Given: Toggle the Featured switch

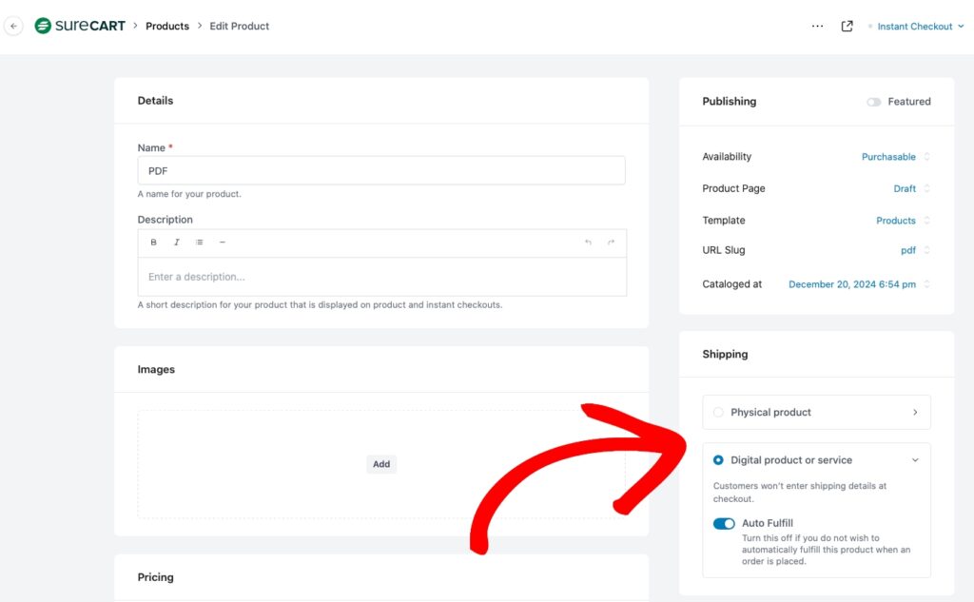Looking at the screenshot, I should pyautogui.click(x=873, y=102).
